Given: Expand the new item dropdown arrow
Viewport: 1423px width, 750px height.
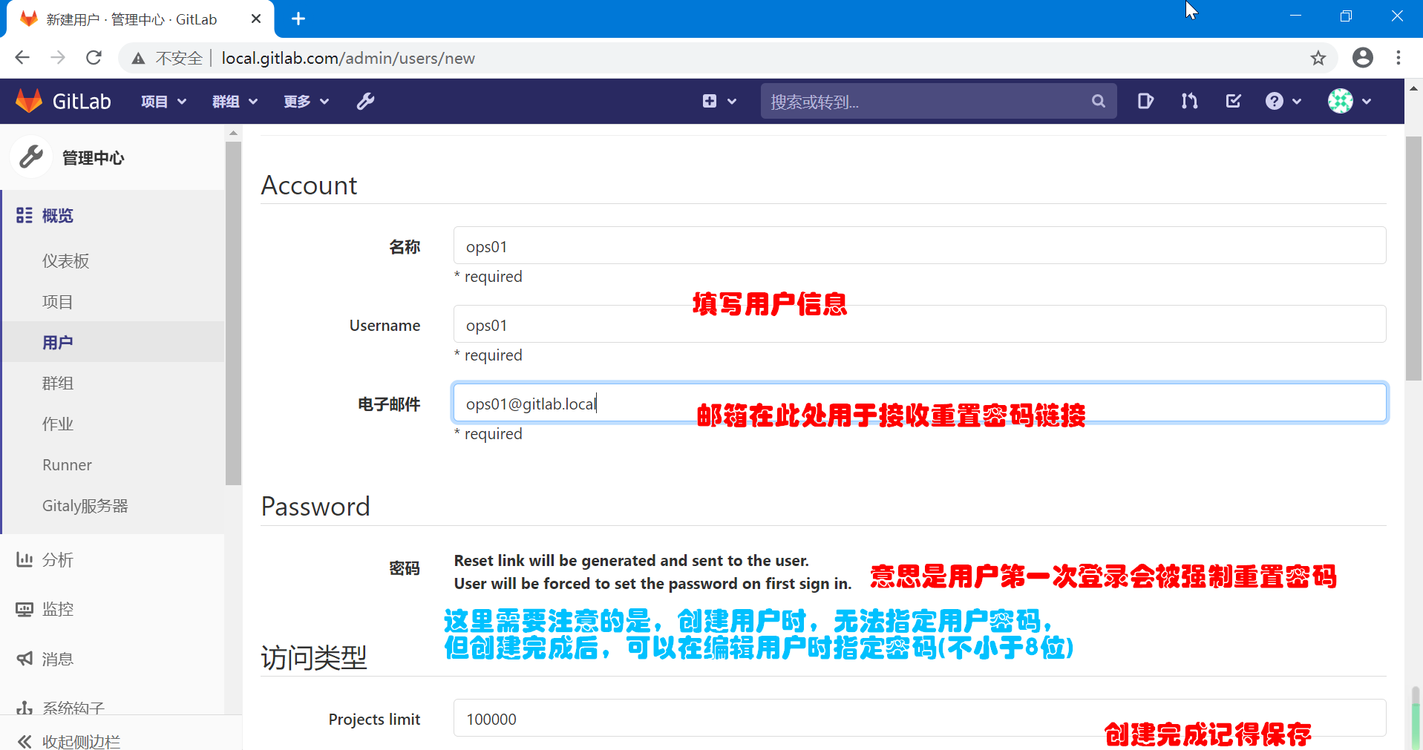Looking at the screenshot, I should coord(732,102).
